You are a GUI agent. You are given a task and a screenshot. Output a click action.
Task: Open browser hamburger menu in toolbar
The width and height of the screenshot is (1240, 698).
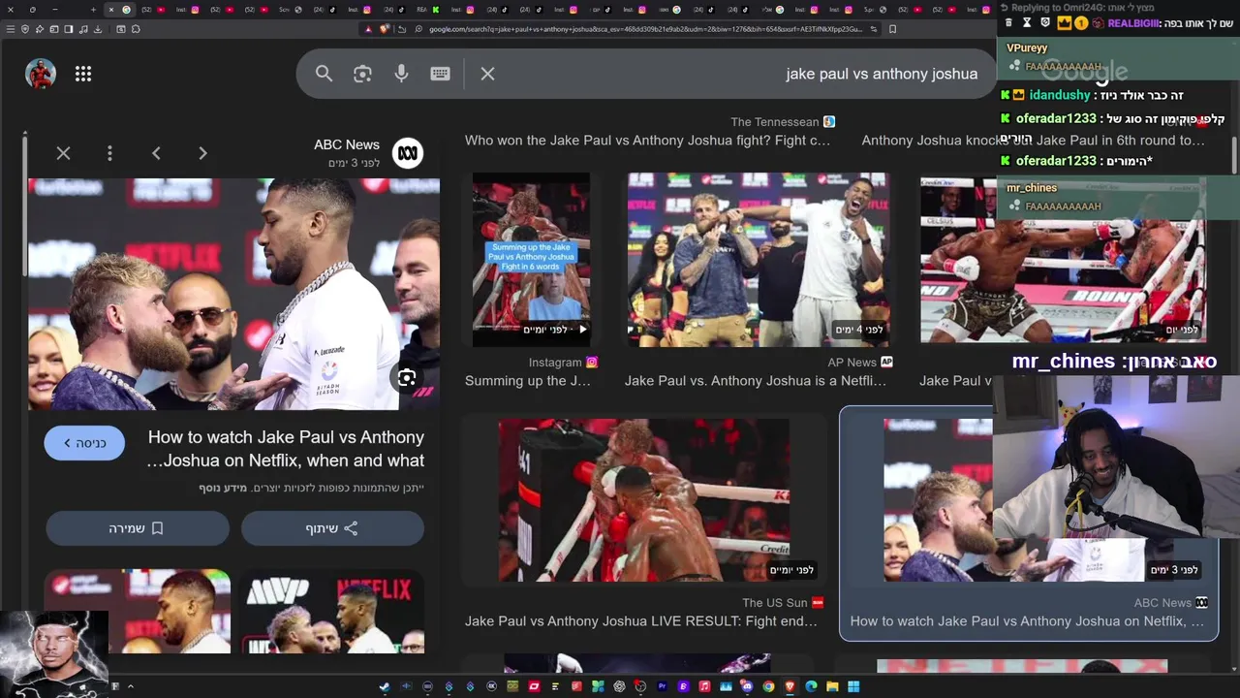[10, 29]
